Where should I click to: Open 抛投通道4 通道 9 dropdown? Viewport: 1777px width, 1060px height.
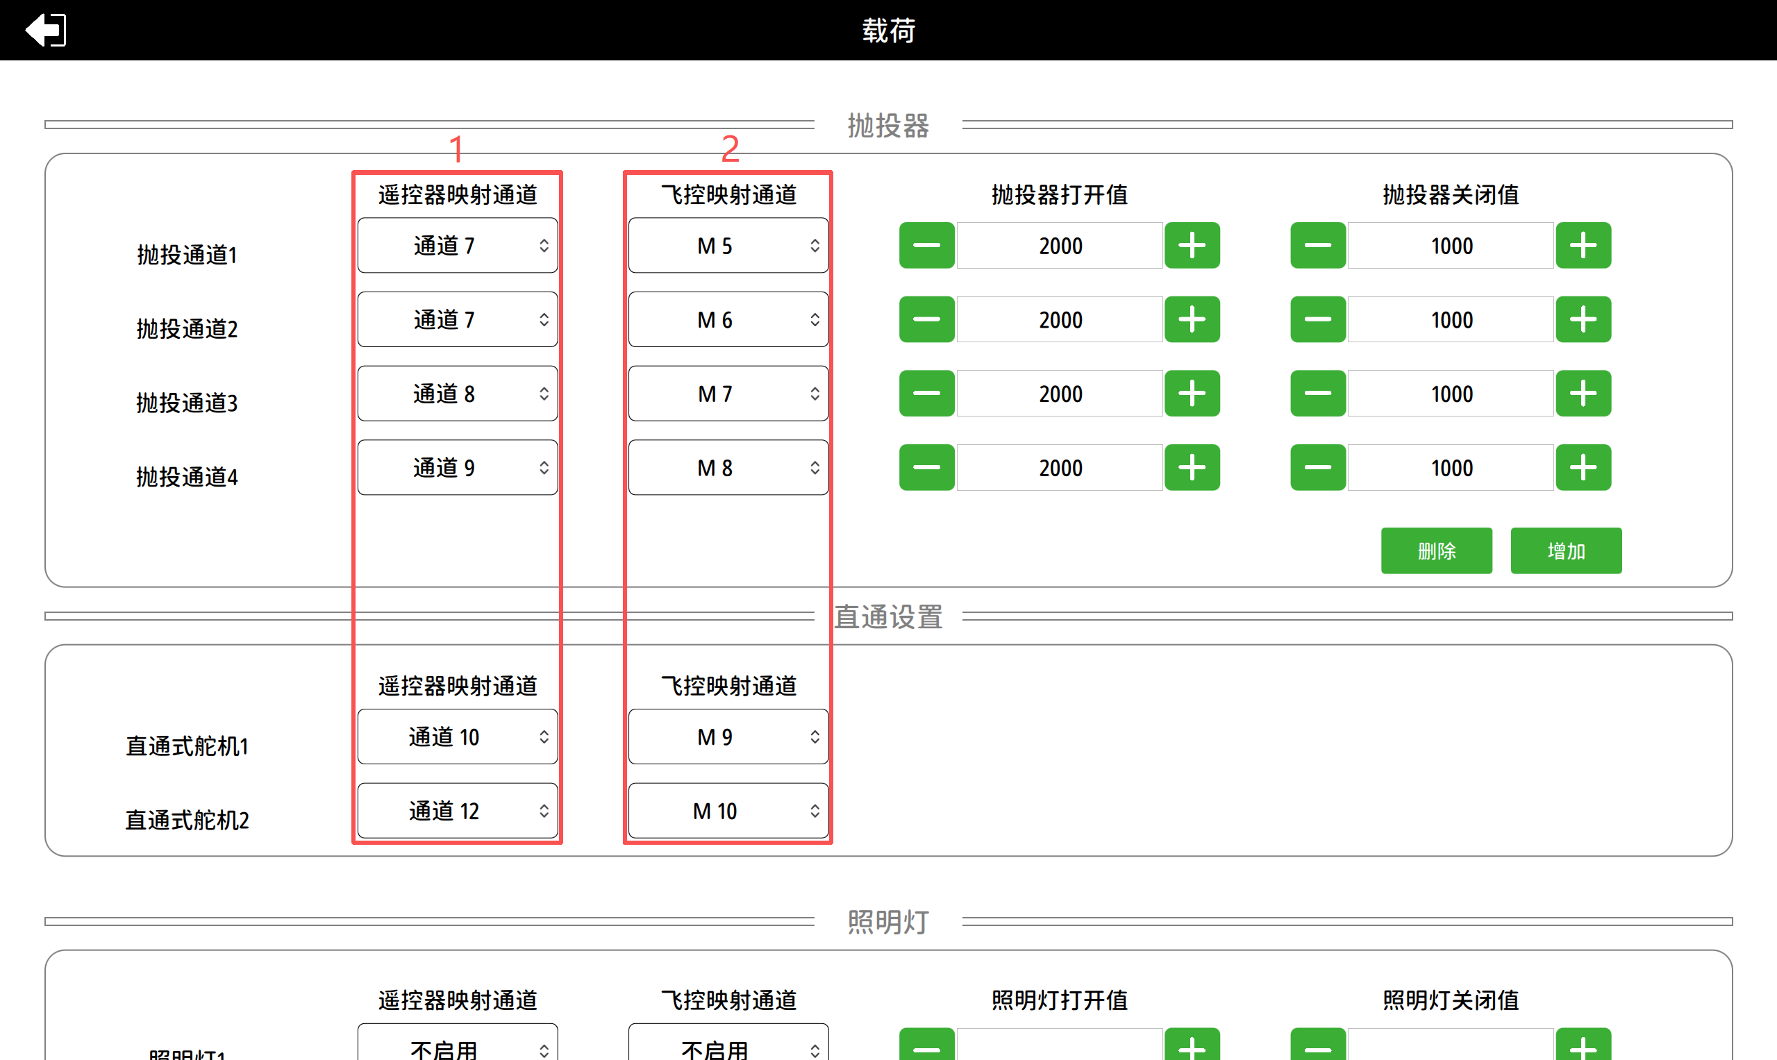point(458,468)
